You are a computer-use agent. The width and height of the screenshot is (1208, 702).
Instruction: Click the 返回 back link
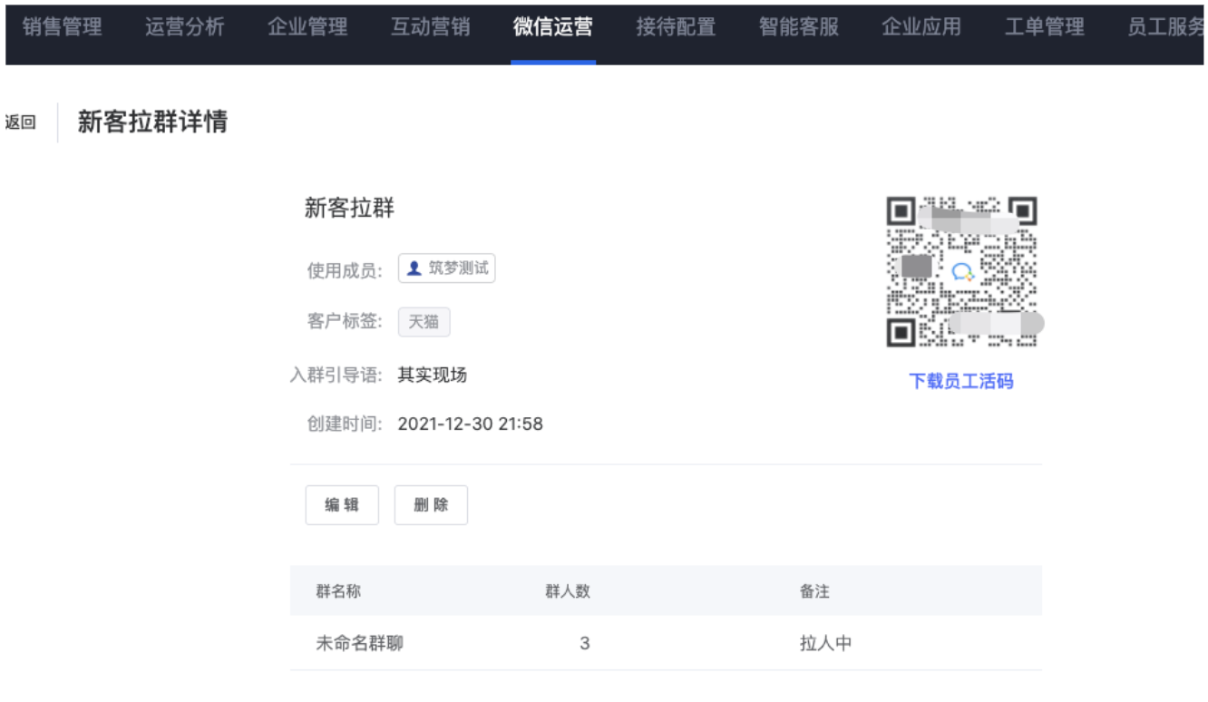point(20,123)
